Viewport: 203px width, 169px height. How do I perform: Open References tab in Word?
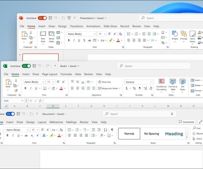(x=56, y=122)
